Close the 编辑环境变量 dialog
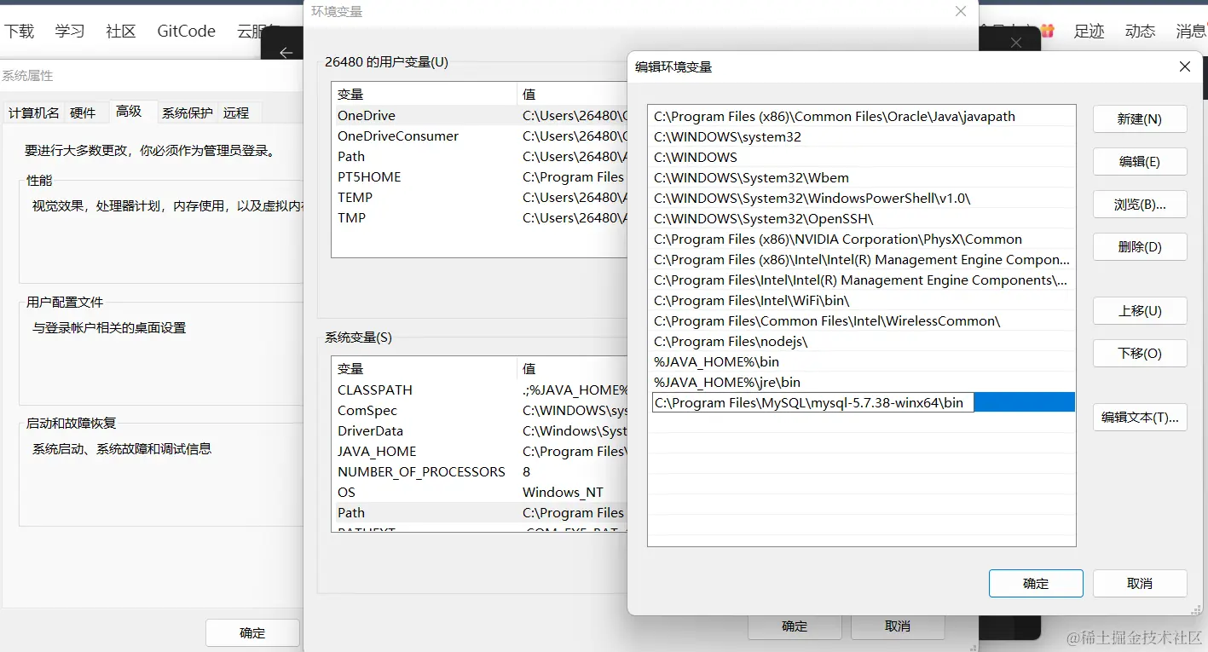Viewport: 1208px width, 652px height. [x=1184, y=66]
